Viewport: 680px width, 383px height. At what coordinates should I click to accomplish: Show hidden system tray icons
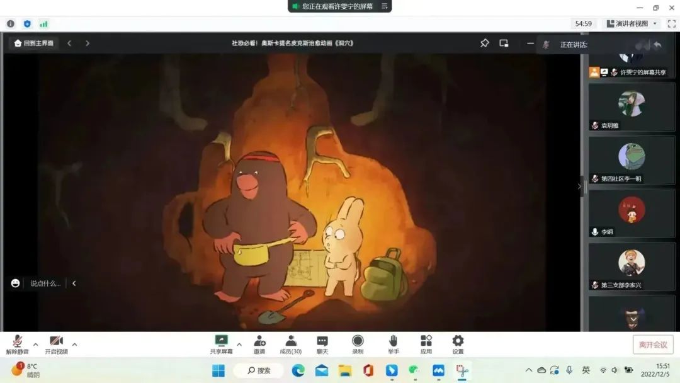pos(529,370)
